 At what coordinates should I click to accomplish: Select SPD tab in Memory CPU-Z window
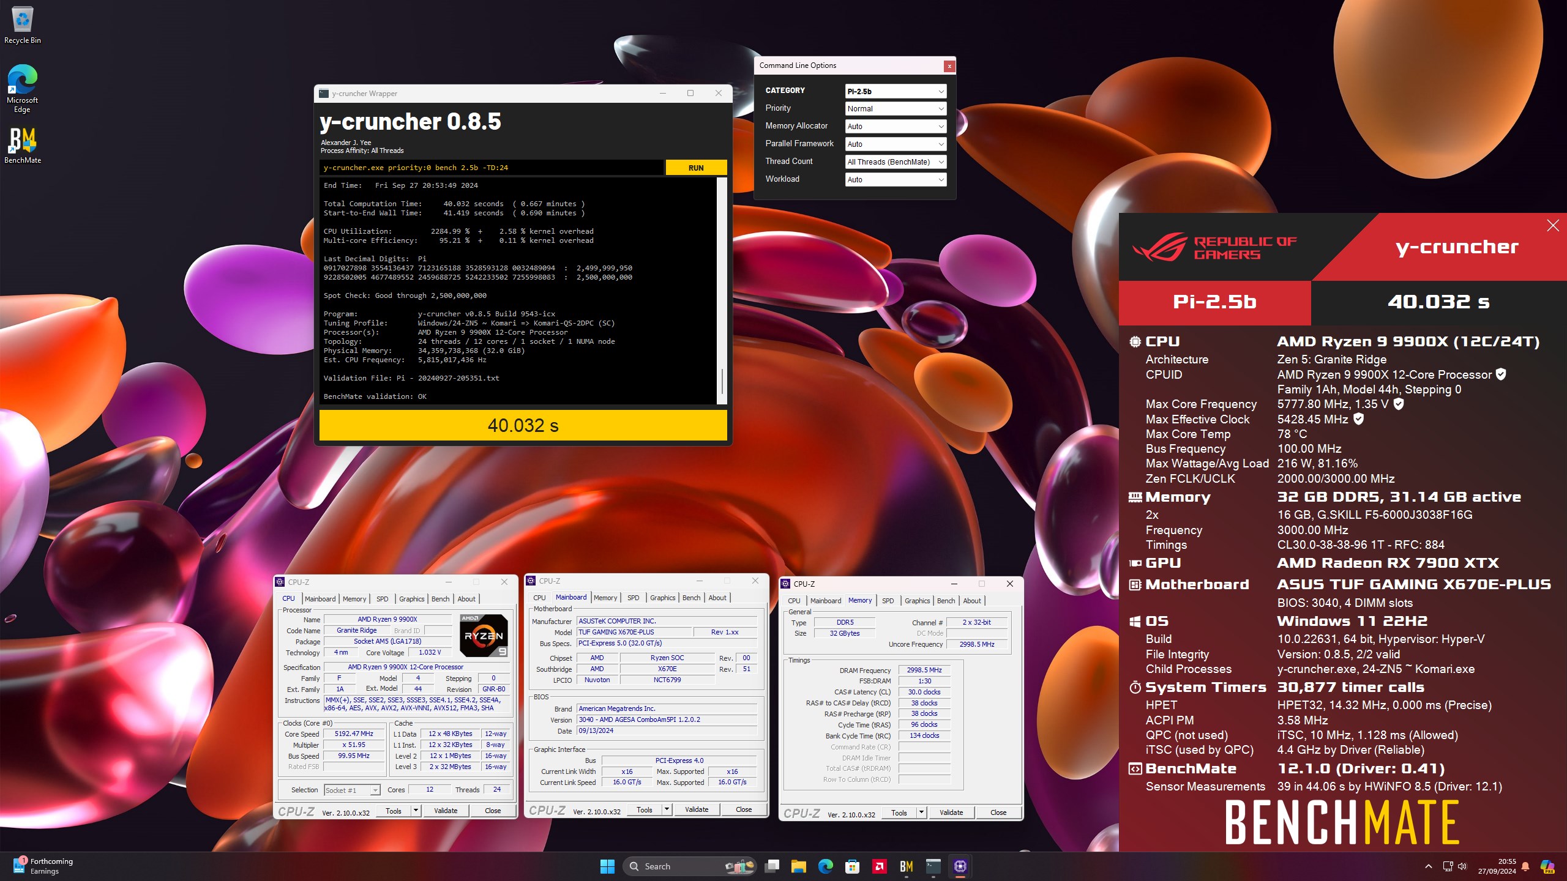[x=888, y=601]
